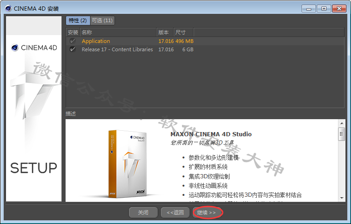Sort by the 尺寸 column header
This screenshot has height=224, width=351.
coord(183,32)
